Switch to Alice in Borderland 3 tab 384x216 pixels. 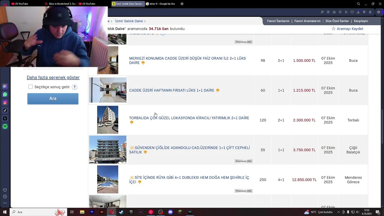point(61,4)
